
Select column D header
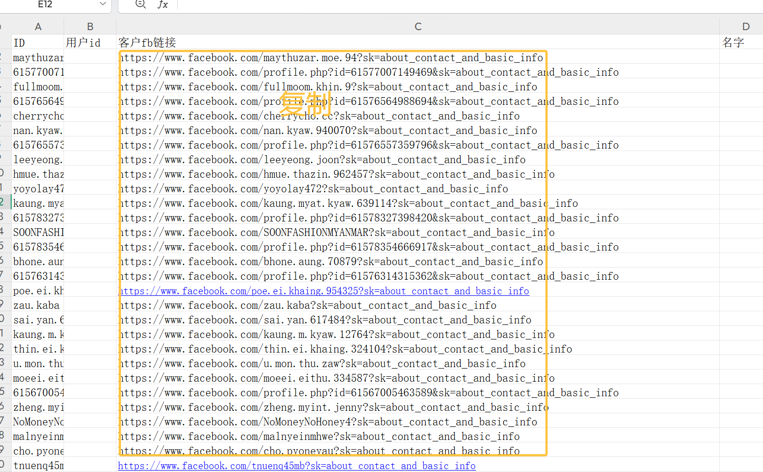pyautogui.click(x=746, y=27)
